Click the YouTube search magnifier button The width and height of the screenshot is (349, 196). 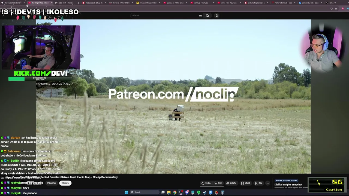click(207, 16)
